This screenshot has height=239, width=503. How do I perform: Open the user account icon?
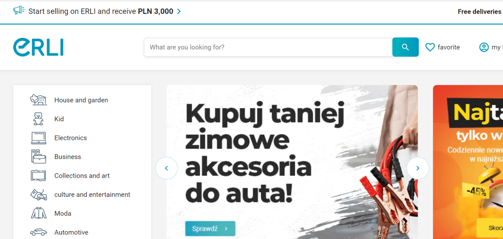pos(483,48)
